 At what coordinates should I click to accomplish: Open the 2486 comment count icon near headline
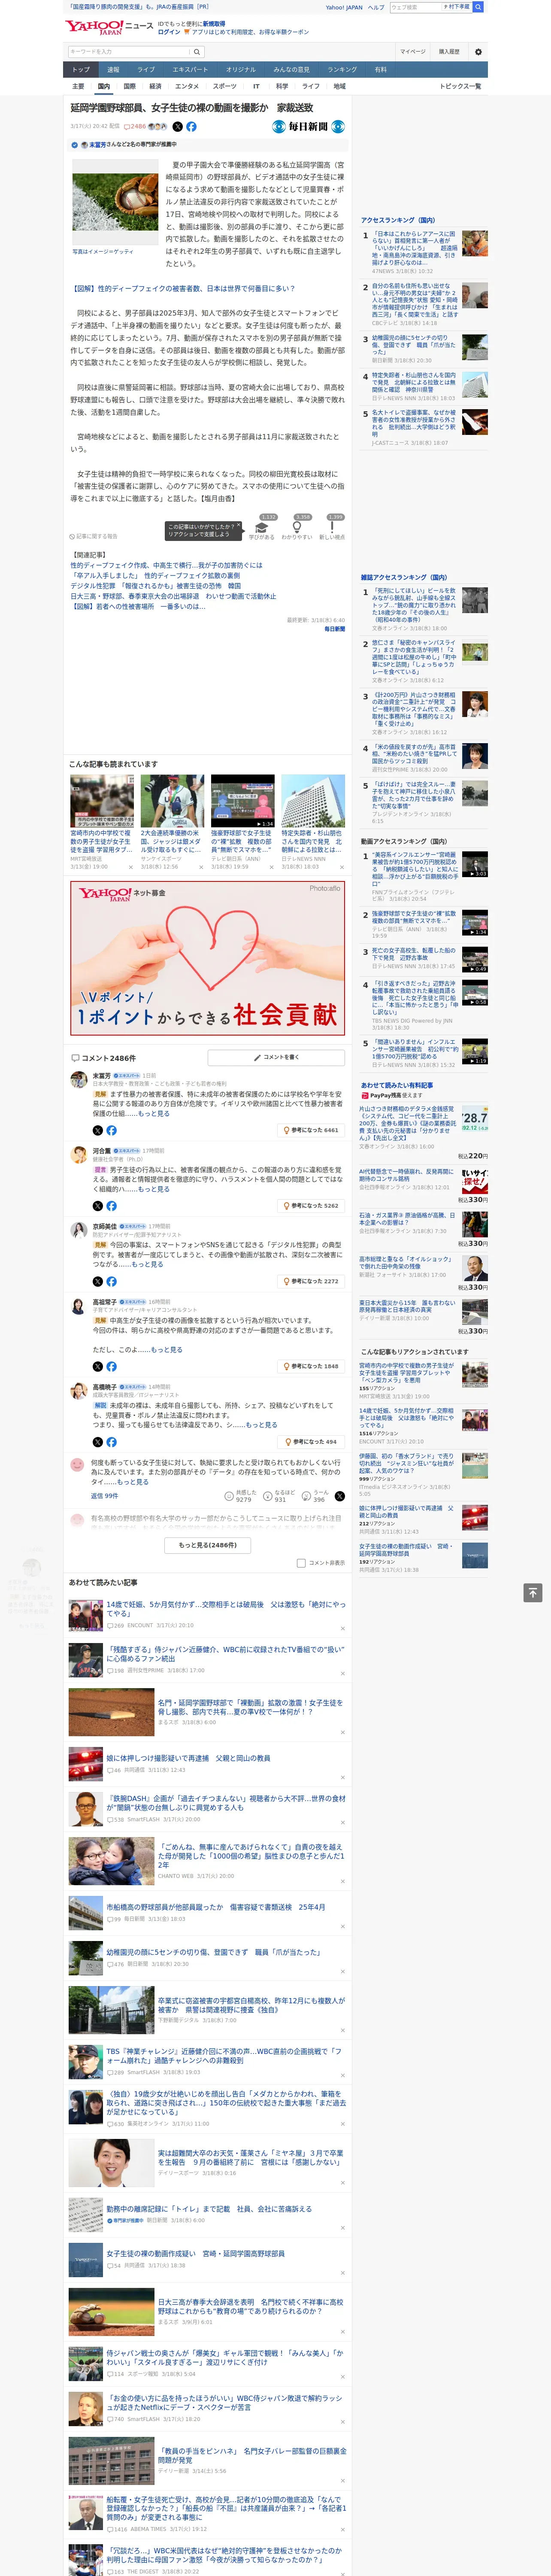[x=135, y=127]
